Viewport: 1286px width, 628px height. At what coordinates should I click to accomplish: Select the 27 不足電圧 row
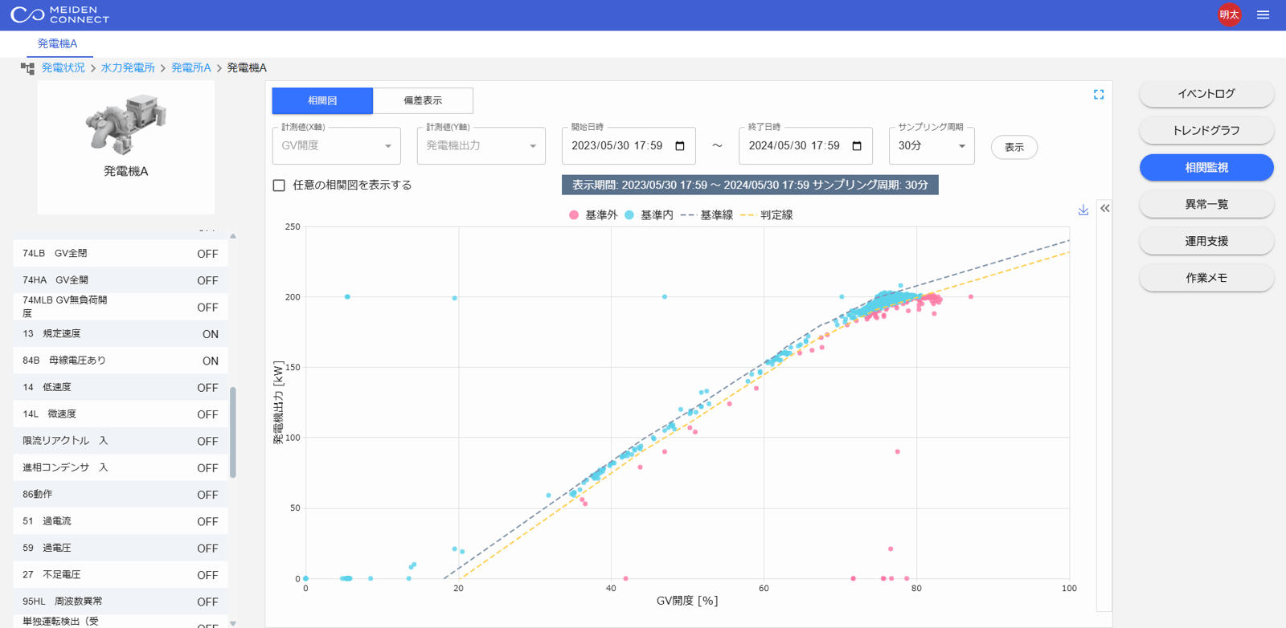[x=121, y=575]
